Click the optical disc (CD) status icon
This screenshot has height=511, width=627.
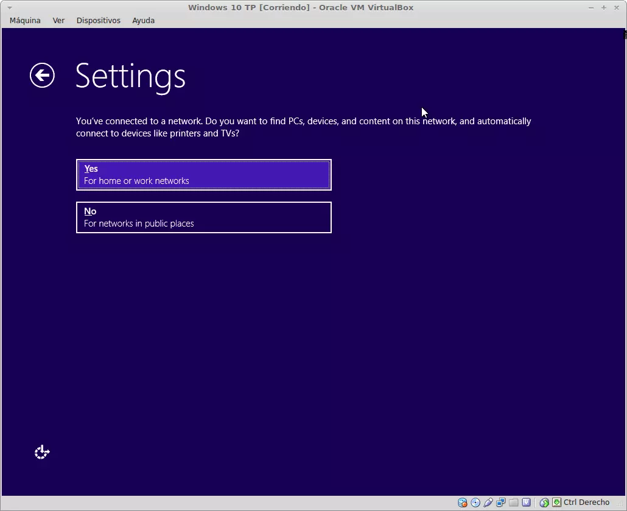[475, 502]
